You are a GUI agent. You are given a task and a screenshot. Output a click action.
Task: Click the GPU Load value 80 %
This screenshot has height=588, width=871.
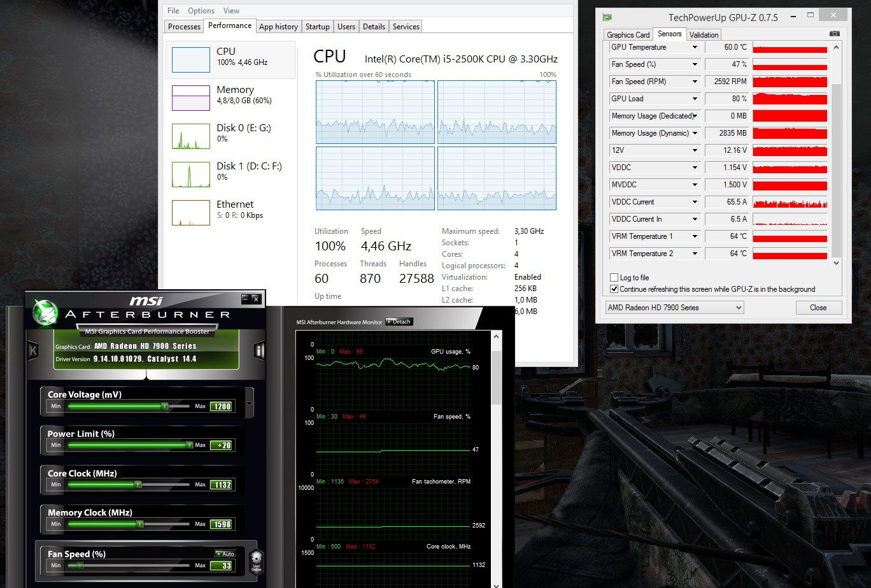726,99
